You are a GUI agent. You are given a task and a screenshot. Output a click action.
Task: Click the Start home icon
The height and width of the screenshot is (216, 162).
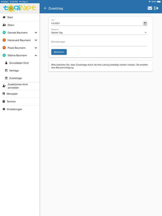[4, 17]
